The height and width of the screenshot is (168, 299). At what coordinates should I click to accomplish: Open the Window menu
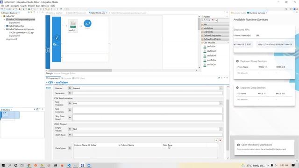point(45,6)
